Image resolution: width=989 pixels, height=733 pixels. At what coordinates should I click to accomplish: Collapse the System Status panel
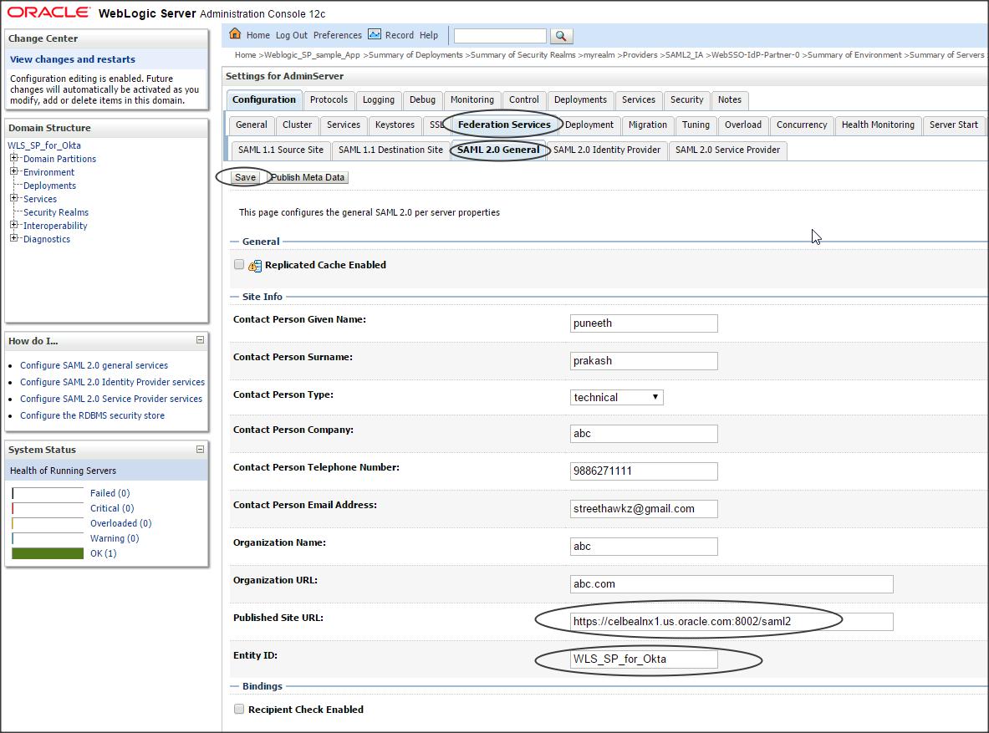pos(200,449)
